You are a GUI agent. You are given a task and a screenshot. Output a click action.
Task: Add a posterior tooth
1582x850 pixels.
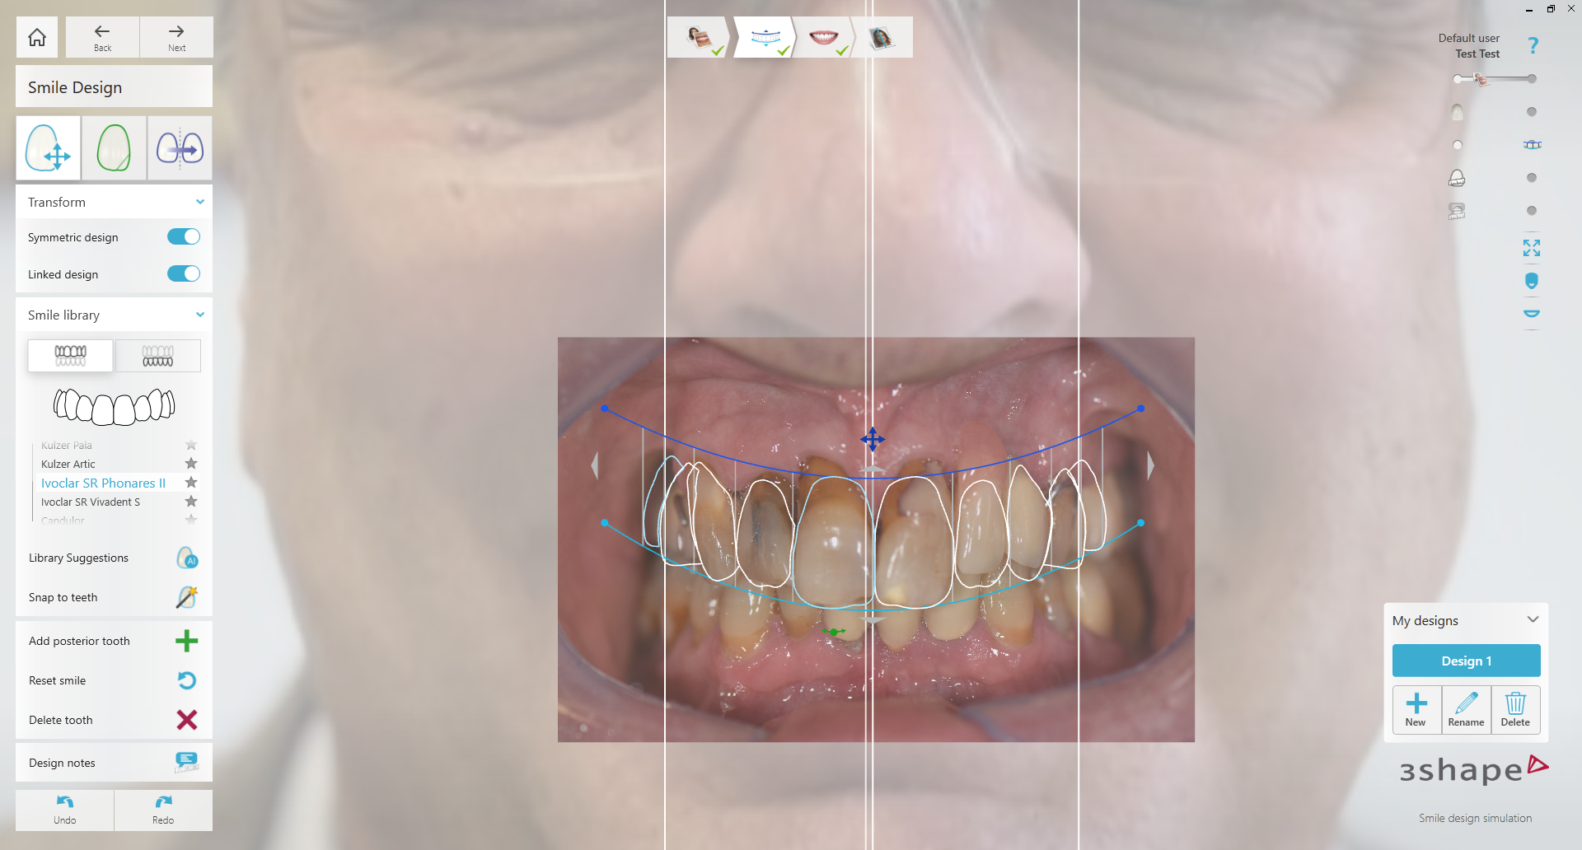187,641
